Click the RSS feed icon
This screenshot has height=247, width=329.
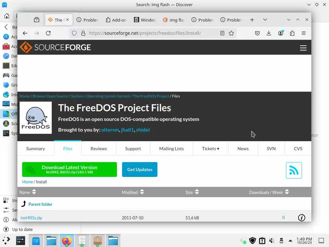pos(294,170)
